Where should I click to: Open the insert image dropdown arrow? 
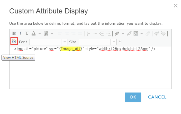(x=142, y=34)
